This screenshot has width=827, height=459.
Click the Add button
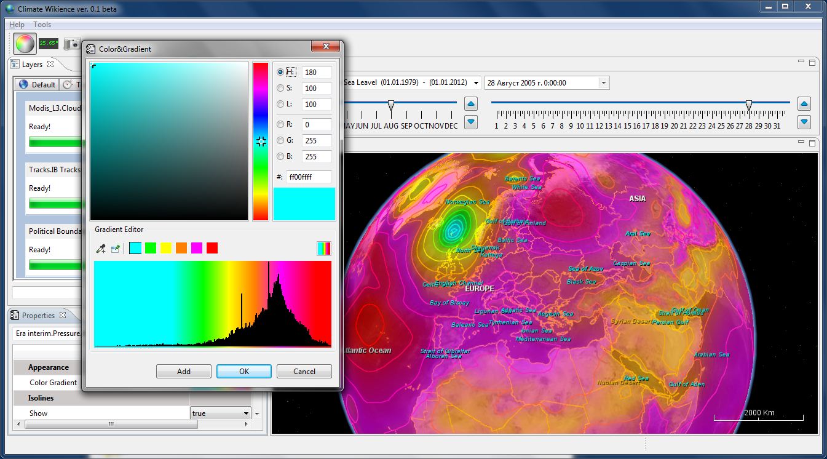click(184, 372)
